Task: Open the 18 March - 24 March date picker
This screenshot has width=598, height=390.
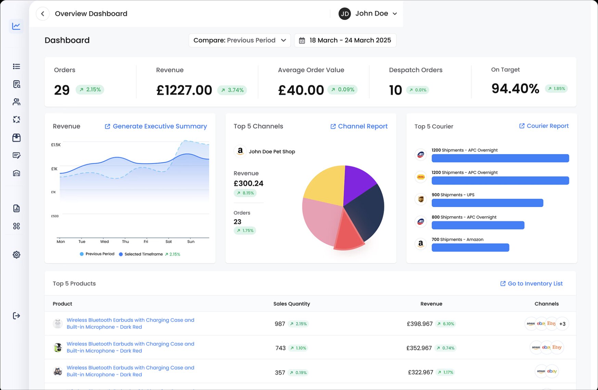Action: point(345,40)
